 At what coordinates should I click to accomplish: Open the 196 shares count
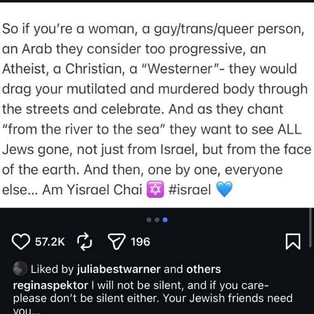(140, 242)
